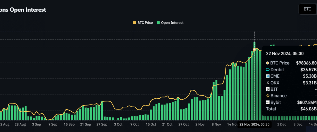
Task: Toggle the BTC Price series legend label
Action: [145, 23]
